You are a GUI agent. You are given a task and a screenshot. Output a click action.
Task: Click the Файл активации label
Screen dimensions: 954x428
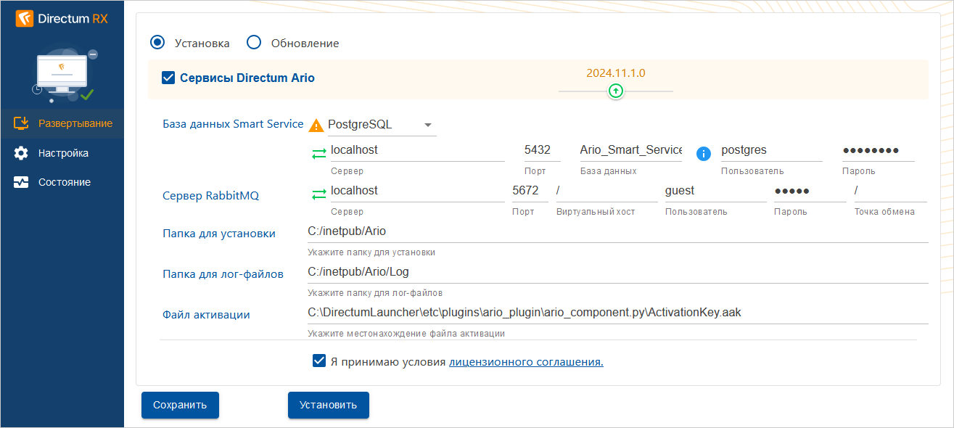(x=206, y=315)
